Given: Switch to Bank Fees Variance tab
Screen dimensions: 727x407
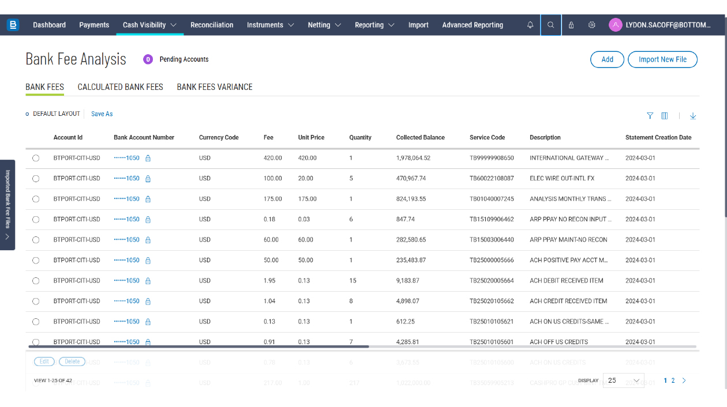Looking at the screenshot, I should (x=215, y=87).
